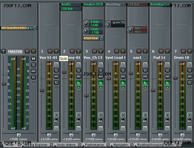This screenshot has height=148, width=194.
Task: Click the Mix 48% knob on sax1
Action: (x=130, y=30)
